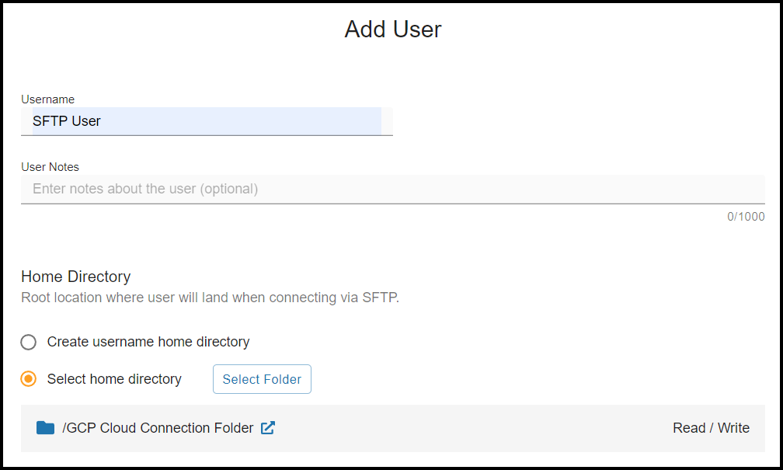
Task: Click the notes placeholder text about the user
Action: click(145, 189)
